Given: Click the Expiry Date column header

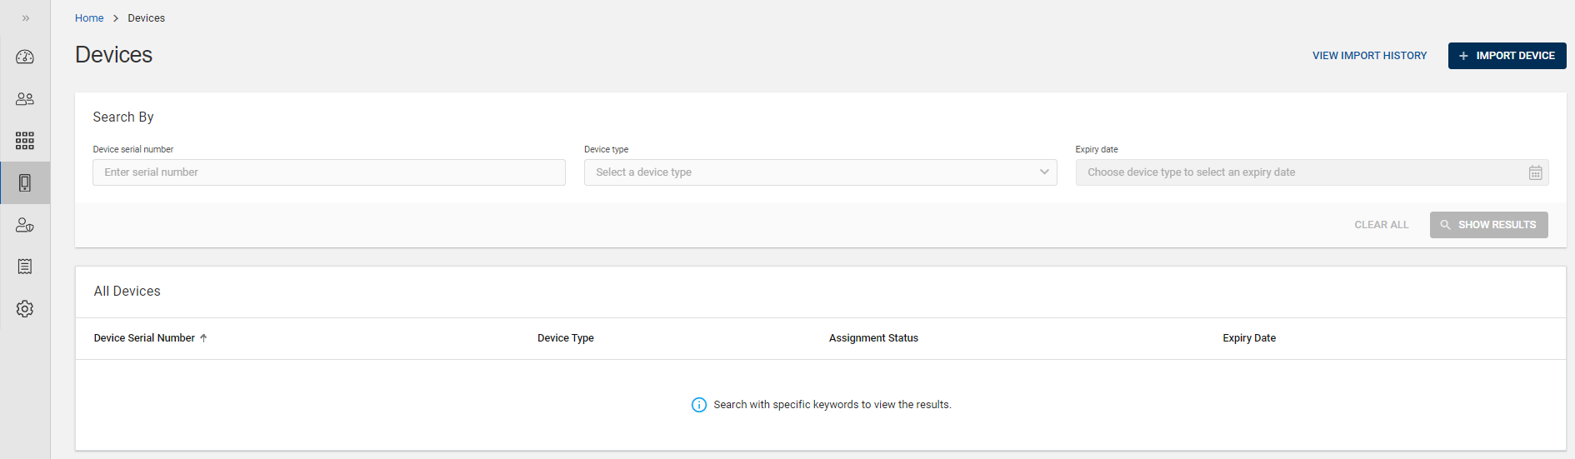Looking at the screenshot, I should pos(1249,338).
